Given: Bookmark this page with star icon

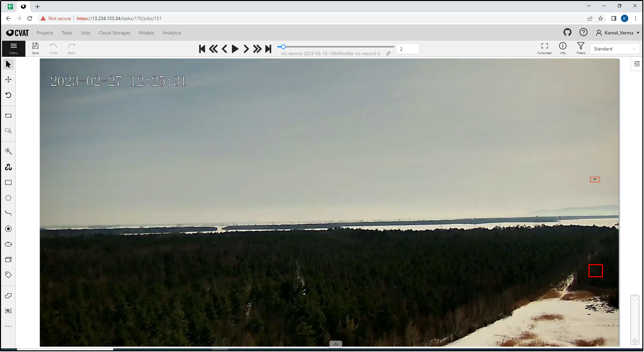Looking at the screenshot, I should coord(601,18).
